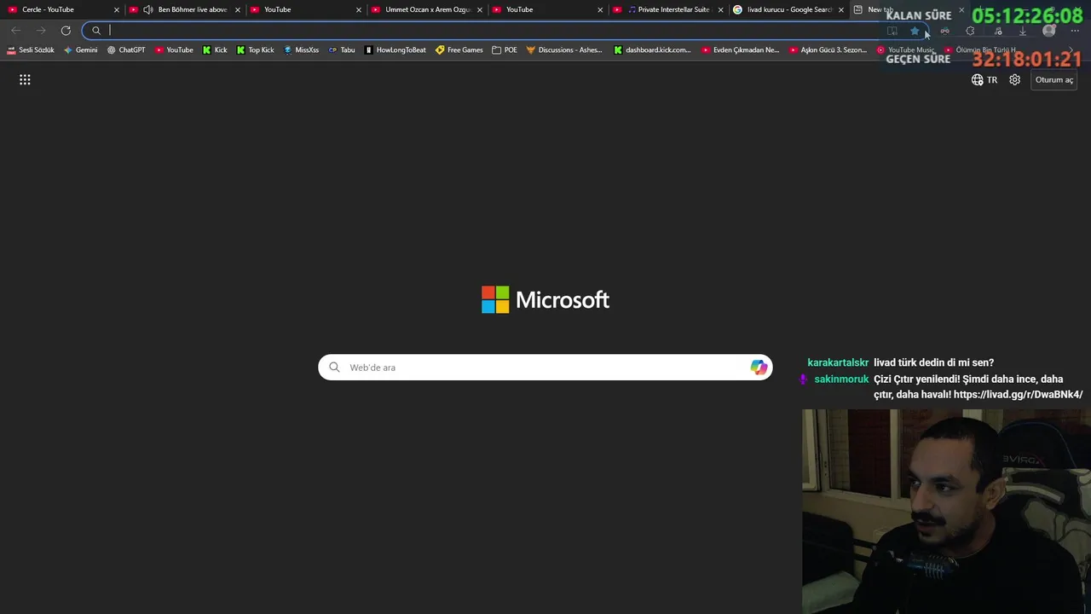Screen dimensions: 1091x614
Task: Open Sesli Sözlük bookmark
Action: tap(31, 49)
